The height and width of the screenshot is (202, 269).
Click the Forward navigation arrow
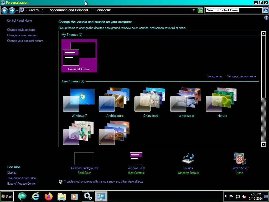coord(12,11)
